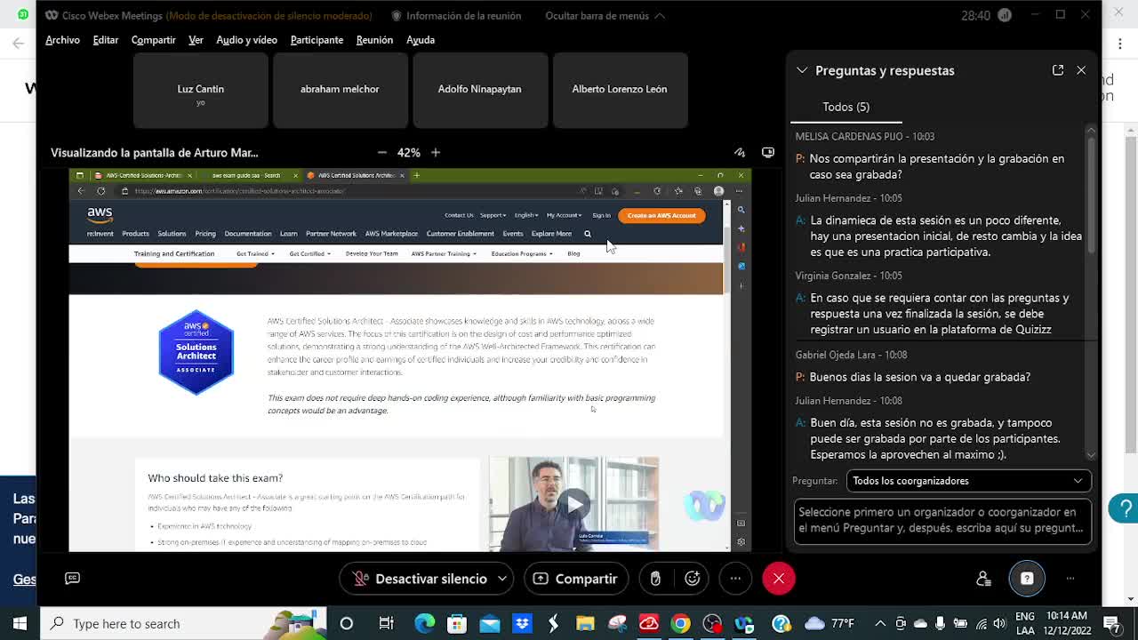Toggle the participants panel icon
The width and height of the screenshot is (1138, 640).
(x=983, y=579)
